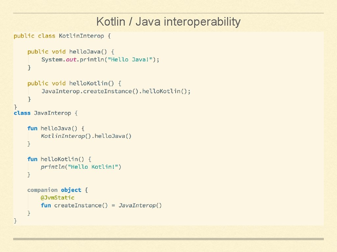
Task: Click the System.out.println("Hello Java!") line
Action: pyautogui.click(x=100, y=60)
